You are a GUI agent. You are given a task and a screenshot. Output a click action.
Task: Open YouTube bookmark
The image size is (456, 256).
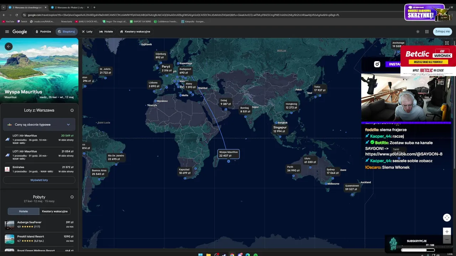[x=8, y=21]
